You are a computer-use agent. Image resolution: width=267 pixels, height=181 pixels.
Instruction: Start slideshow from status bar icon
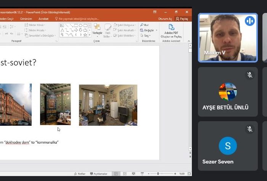point(142,174)
